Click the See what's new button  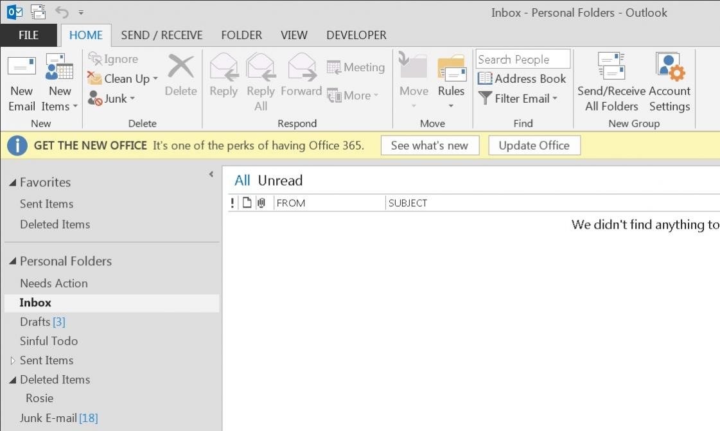coord(430,146)
